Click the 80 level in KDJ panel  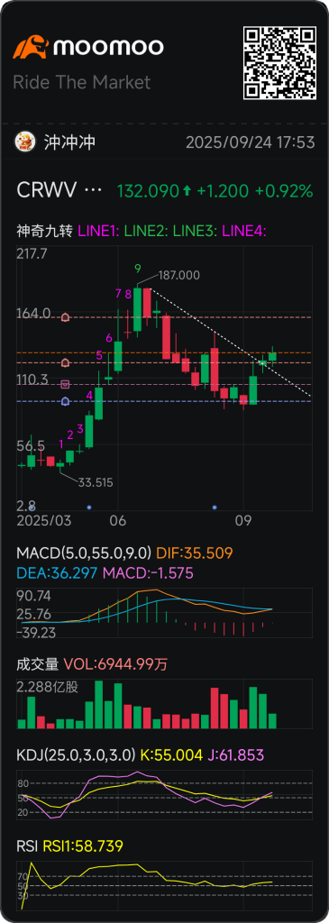23,783
